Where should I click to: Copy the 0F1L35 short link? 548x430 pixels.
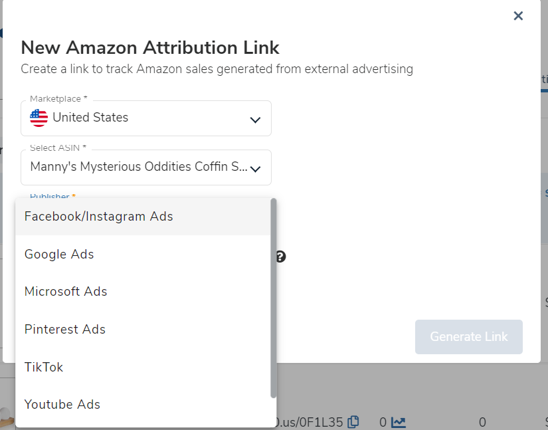pyautogui.click(x=353, y=421)
